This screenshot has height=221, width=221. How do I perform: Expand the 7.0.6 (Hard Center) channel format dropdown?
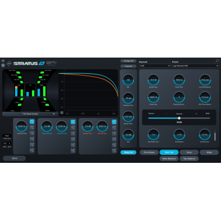click(30, 114)
